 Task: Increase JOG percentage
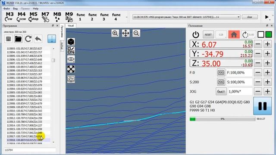(267, 91)
